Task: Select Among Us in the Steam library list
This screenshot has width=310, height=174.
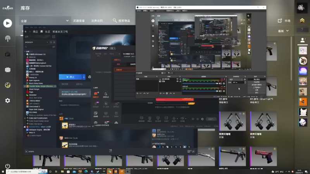Action: point(33,78)
